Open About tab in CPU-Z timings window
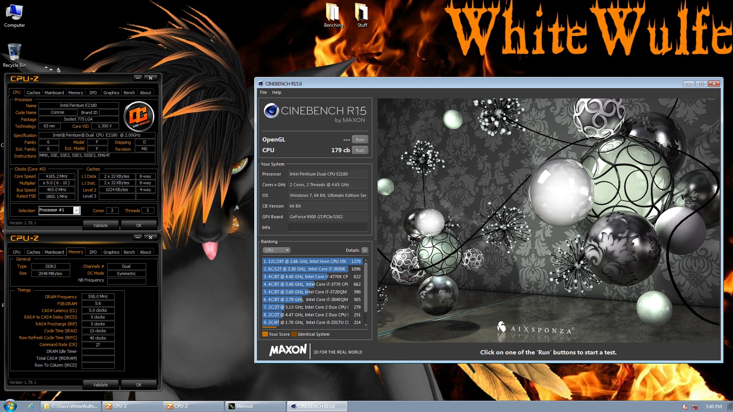The image size is (733, 412). 145,252
